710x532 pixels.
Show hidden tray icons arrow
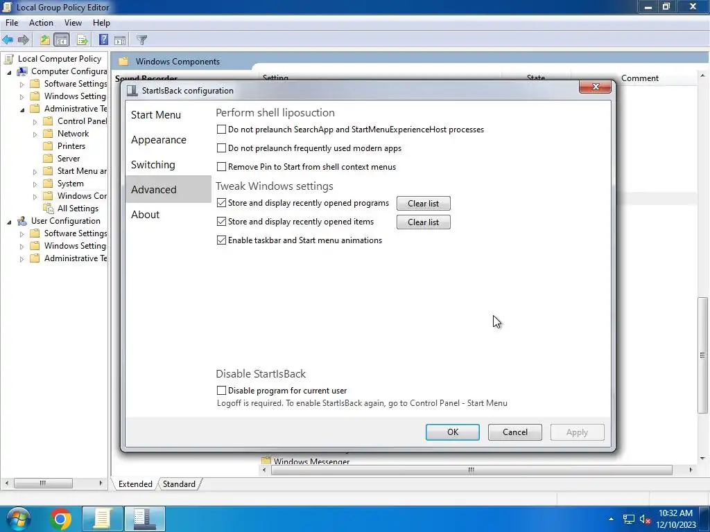[x=612, y=519]
